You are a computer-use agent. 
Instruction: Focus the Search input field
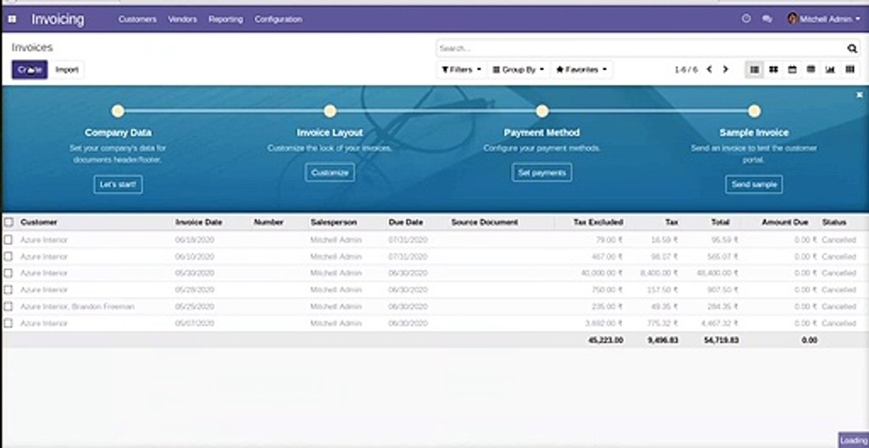pyautogui.click(x=641, y=49)
